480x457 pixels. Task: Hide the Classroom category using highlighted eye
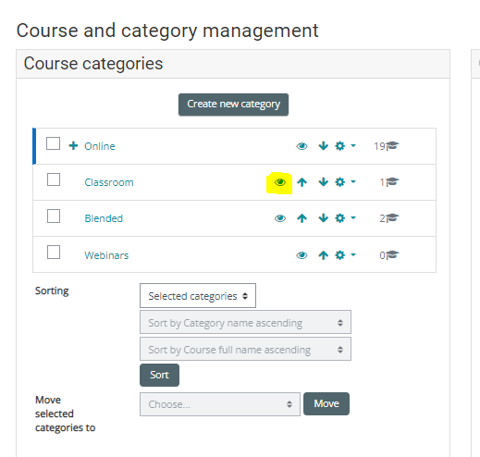[280, 182]
